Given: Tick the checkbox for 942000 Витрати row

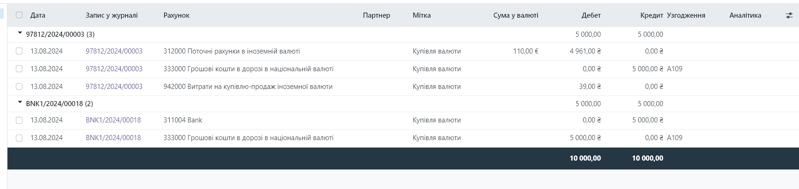Looking at the screenshot, I should (19, 87).
